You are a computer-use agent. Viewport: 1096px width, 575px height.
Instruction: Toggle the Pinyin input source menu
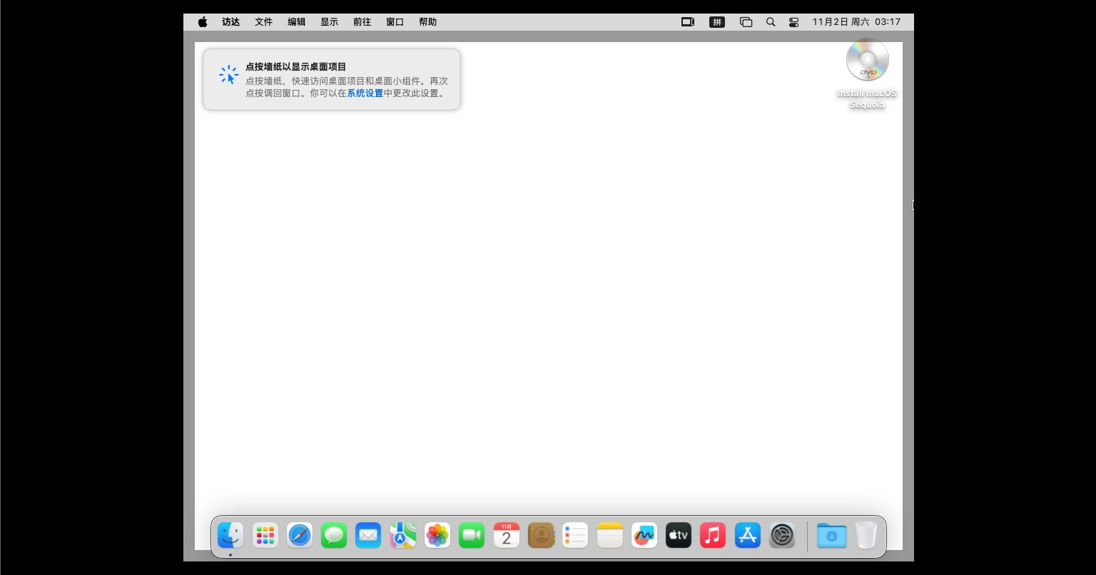coord(717,22)
